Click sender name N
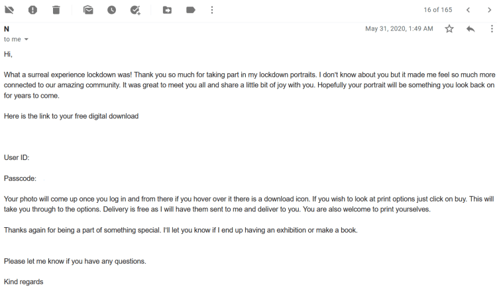This screenshot has width=497, height=292. (7, 29)
